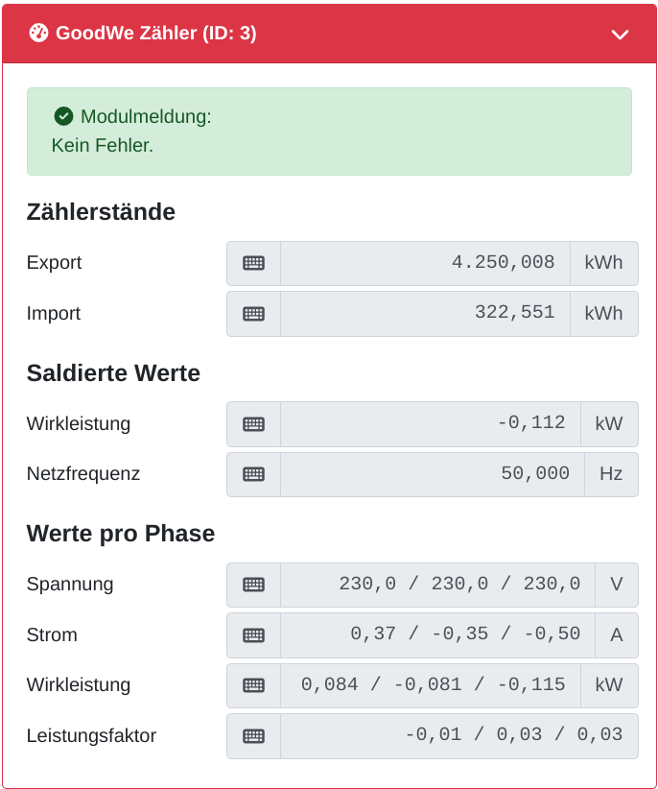658x789 pixels.
Task: Open keyboard input for Strom values
Action: (x=252, y=634)
